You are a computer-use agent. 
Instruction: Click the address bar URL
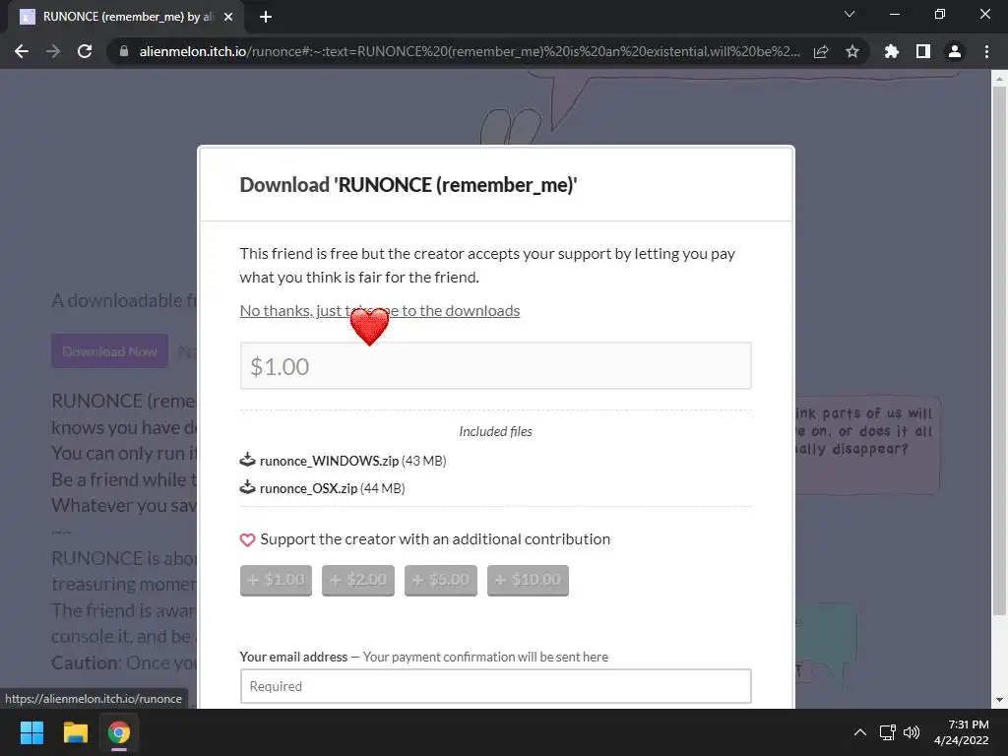tap(470, 51)
